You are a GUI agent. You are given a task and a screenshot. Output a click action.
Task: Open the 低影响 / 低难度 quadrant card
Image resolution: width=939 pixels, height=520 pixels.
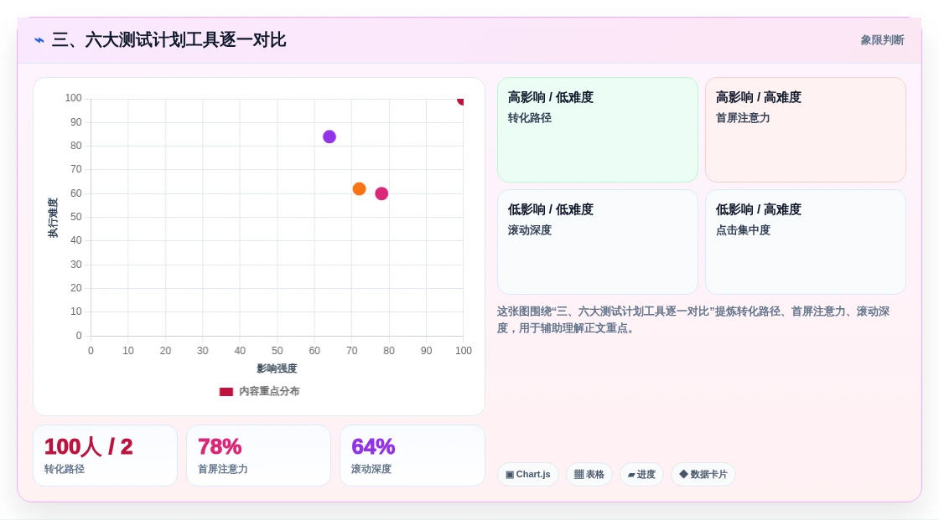pyautogui.click(x=598, y=242)
